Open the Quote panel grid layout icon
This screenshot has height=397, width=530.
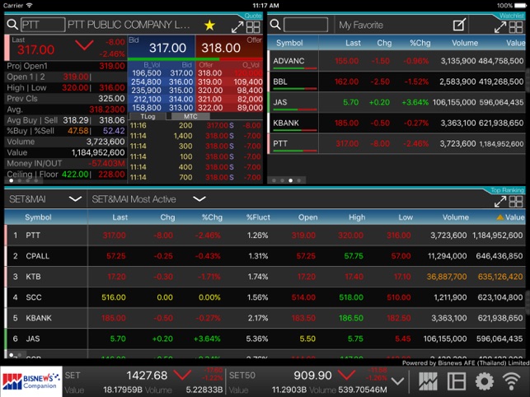coord(253,27)
